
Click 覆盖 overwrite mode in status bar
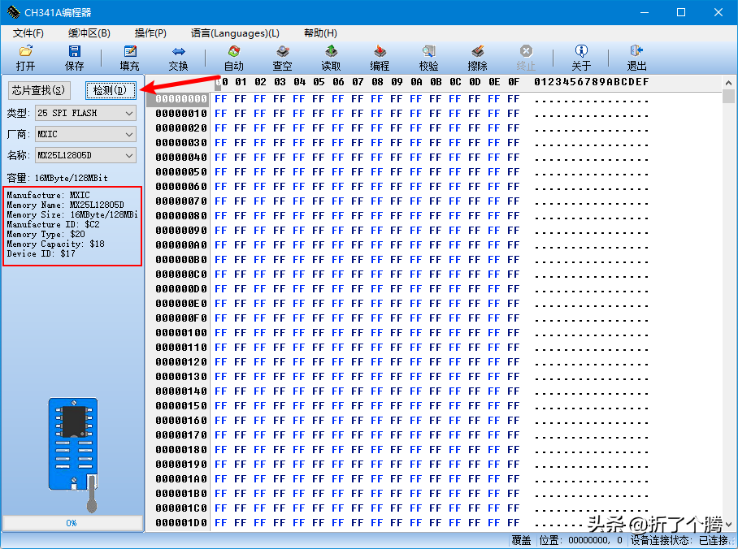click(522, 540)
